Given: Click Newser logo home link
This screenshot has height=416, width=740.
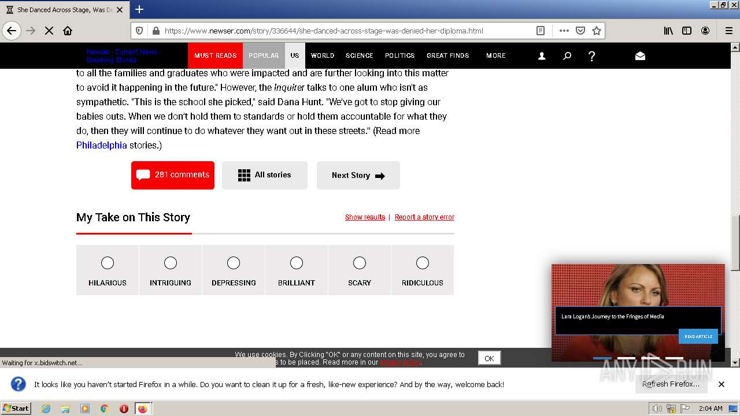Looking at the screenshot, I should (x=123, y=55).
